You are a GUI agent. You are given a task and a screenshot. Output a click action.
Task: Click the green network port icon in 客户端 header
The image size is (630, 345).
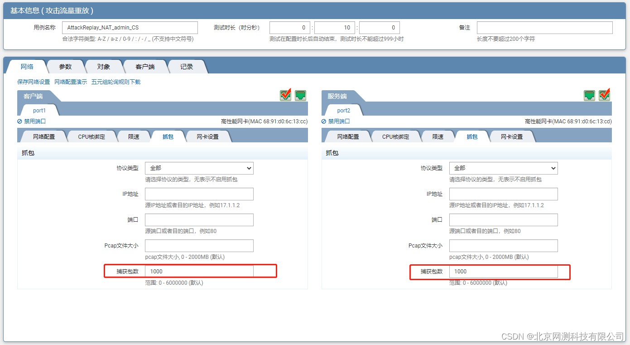coord(301,95)
